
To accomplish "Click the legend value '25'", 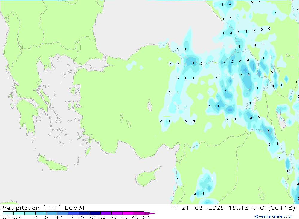I will (x=91, y=217).
